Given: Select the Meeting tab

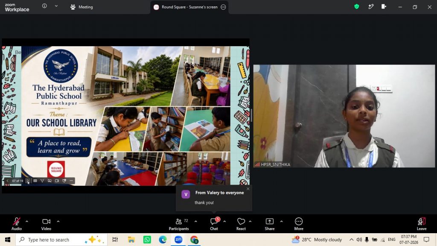Looking at the screenshot, I should click(82, 7).
